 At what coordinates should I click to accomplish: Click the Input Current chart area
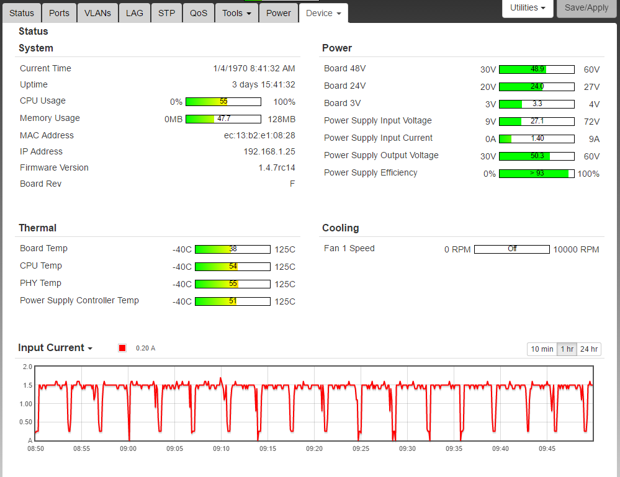coord(313,403)
